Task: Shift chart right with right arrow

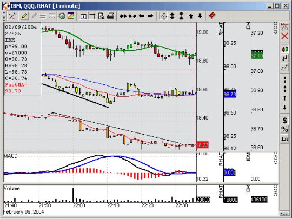Action: pyautogui.click(x=150, y=16)
